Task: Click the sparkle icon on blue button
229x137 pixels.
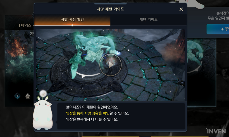Action: click(x=222, y=29)
